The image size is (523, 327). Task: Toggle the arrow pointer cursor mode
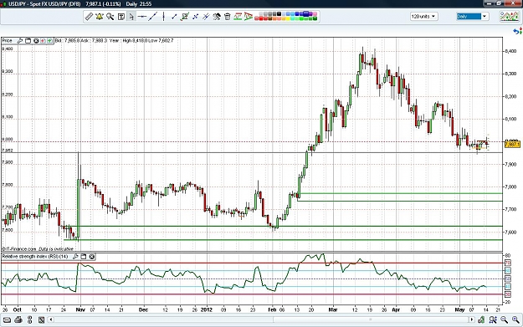click(131, 17)
